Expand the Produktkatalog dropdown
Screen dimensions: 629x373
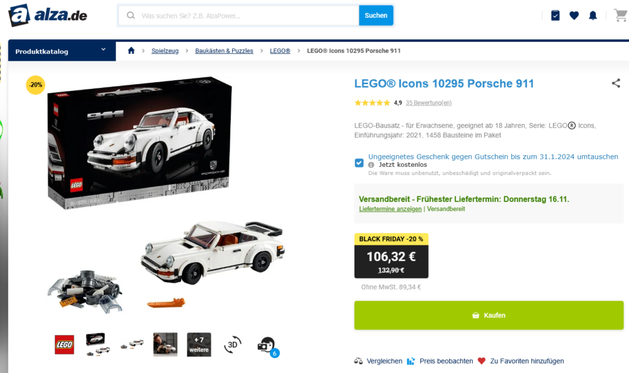[62, 51]
